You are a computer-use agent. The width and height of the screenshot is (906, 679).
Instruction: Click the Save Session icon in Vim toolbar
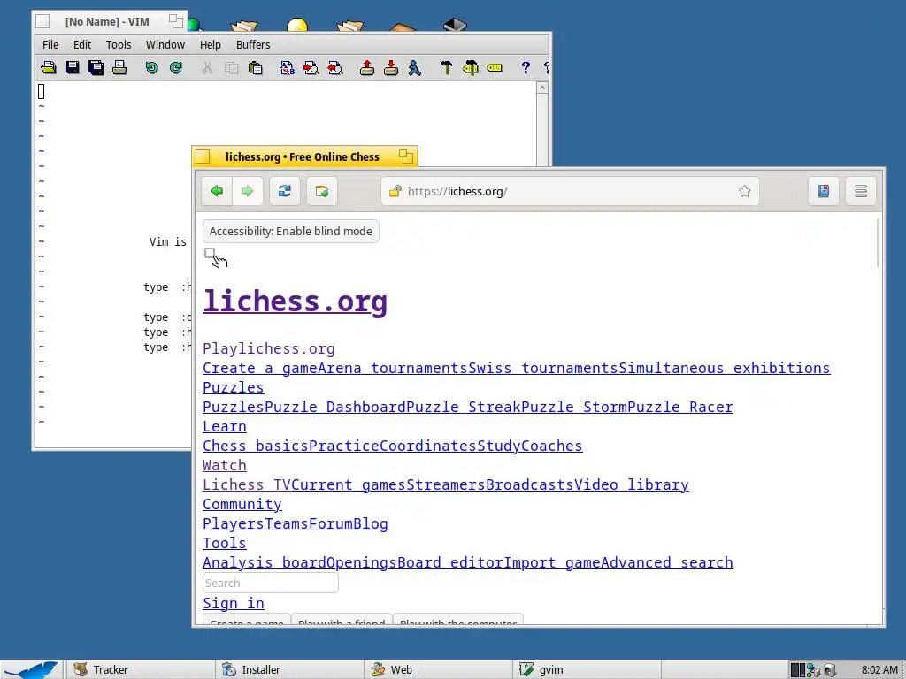[391, 68]
